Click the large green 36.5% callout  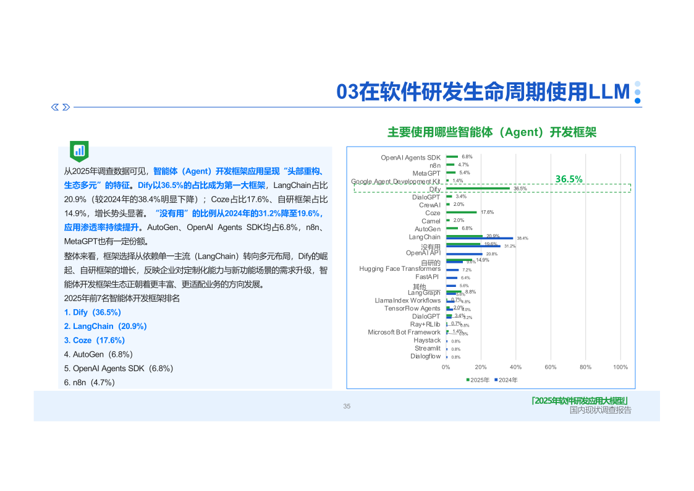[569, 179]
